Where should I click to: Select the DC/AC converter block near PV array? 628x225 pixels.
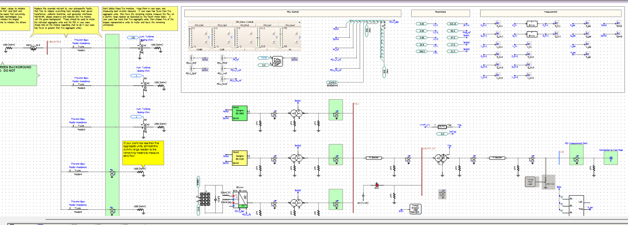point(240,200)
